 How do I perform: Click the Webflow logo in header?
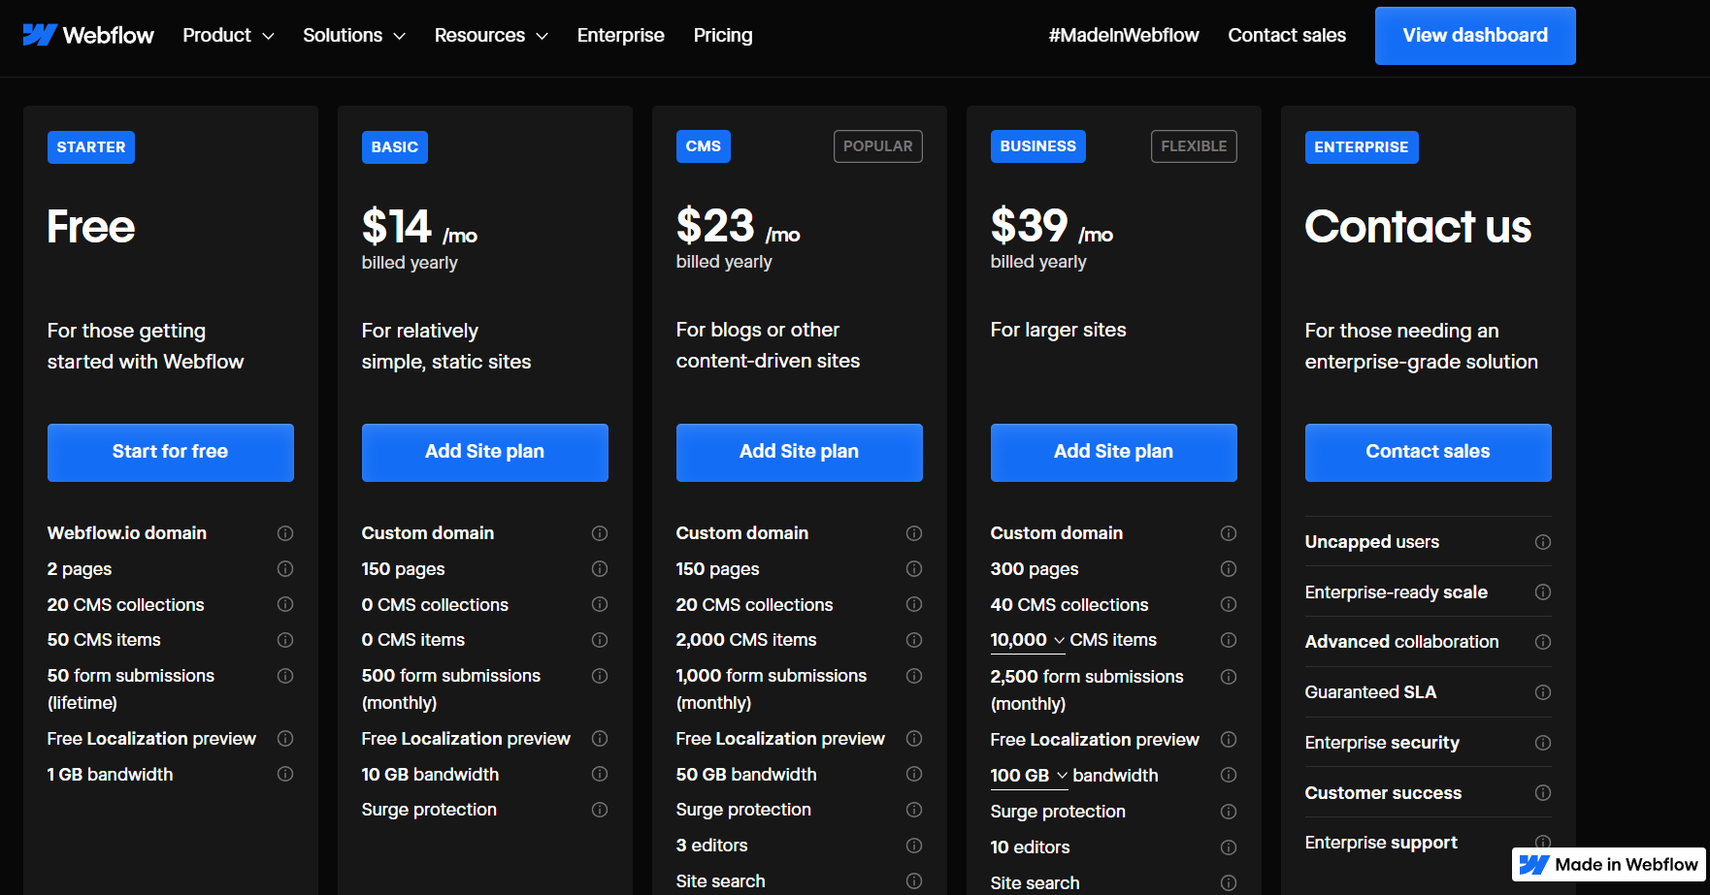coord(88,35)
